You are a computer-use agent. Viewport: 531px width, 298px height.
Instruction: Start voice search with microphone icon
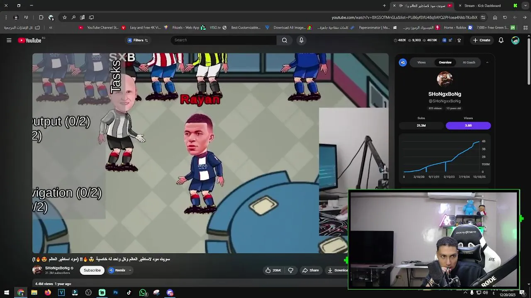(x=302, y=40)
